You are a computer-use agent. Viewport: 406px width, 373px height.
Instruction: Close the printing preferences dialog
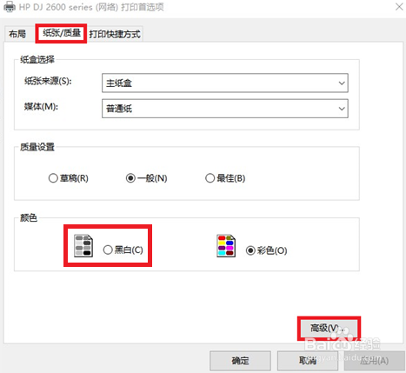[x=399, y=6]
